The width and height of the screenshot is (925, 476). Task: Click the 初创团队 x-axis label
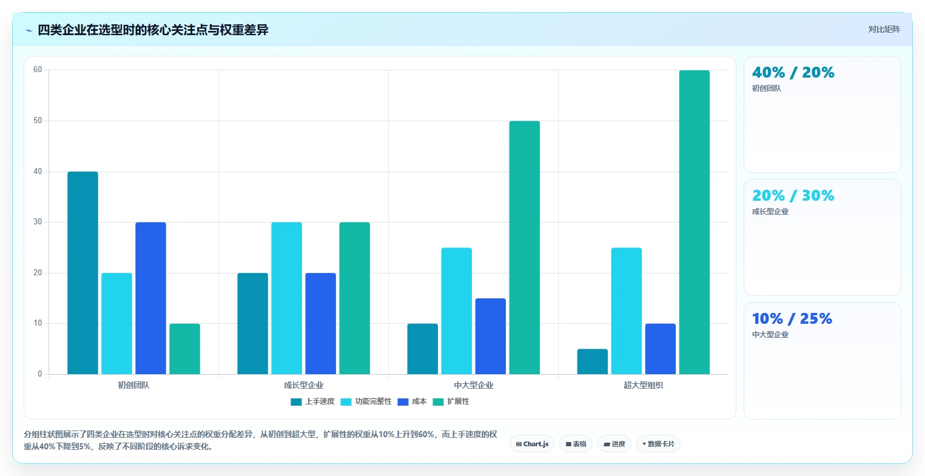[x=133, y=385]
